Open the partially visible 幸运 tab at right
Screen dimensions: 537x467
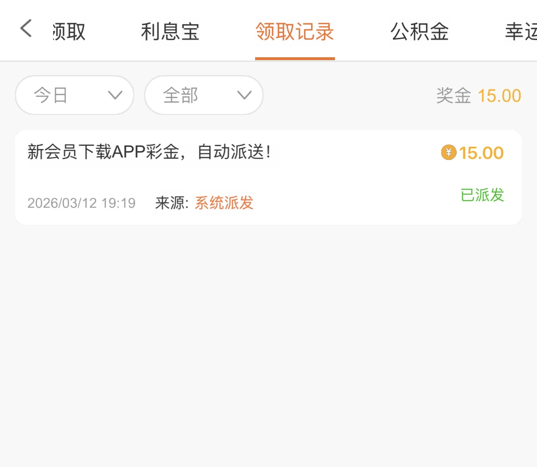pos(521,32)
